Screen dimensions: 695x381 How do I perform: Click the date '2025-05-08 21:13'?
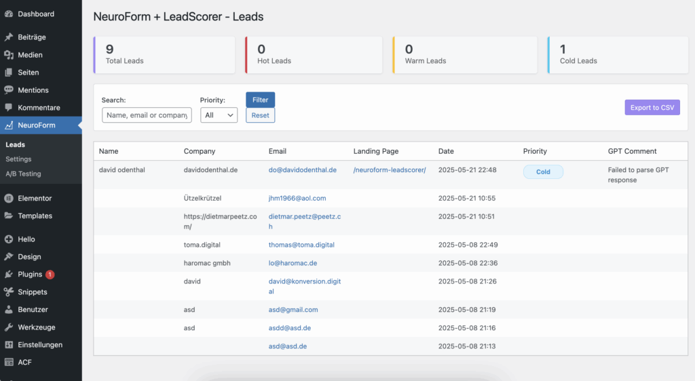click(467, 346)
